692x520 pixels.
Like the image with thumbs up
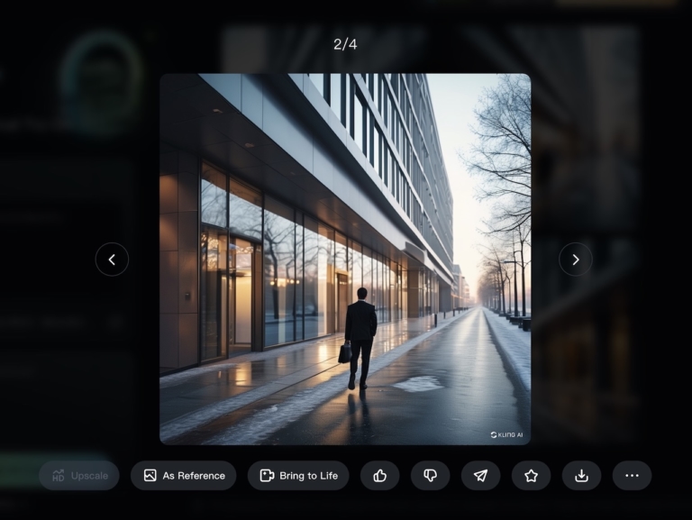point(379,476)
